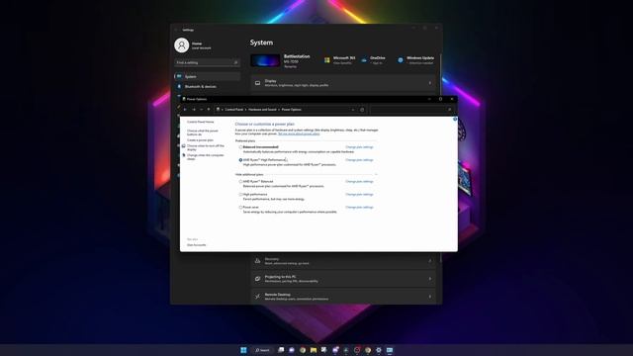Collapse the Hide additional plans section
This screenshot has width=633, height=356.
point(376,175)
